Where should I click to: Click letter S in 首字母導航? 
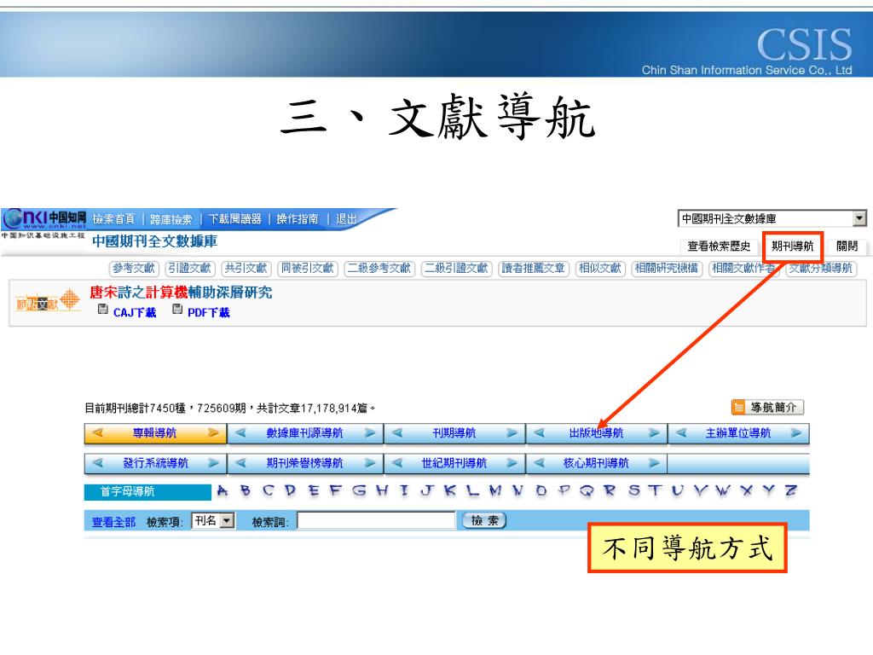point(634,491)
